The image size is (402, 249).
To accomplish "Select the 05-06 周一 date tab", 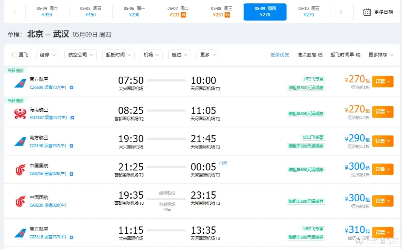I will click(x=134, y=12).
